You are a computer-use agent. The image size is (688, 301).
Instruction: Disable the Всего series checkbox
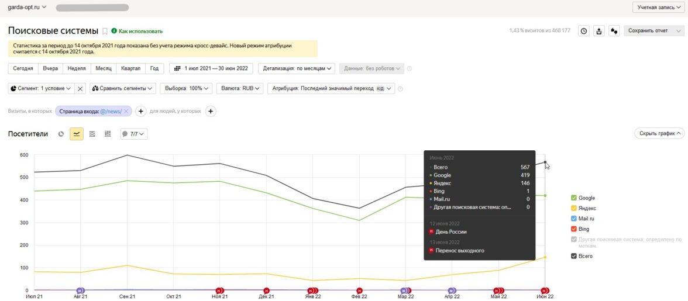[573, 256]
